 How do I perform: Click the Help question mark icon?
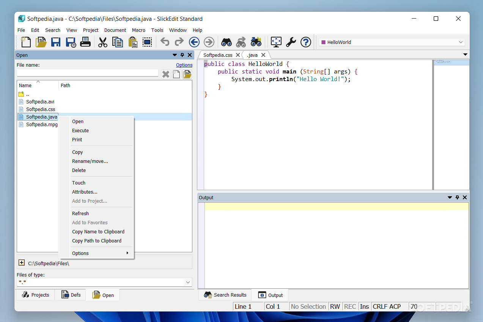pyautogui.click(x=306, y=42)
